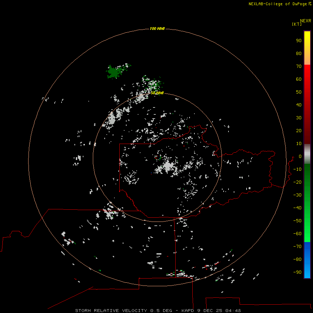Click the -90 value on the velocity scale

[297, 272]
